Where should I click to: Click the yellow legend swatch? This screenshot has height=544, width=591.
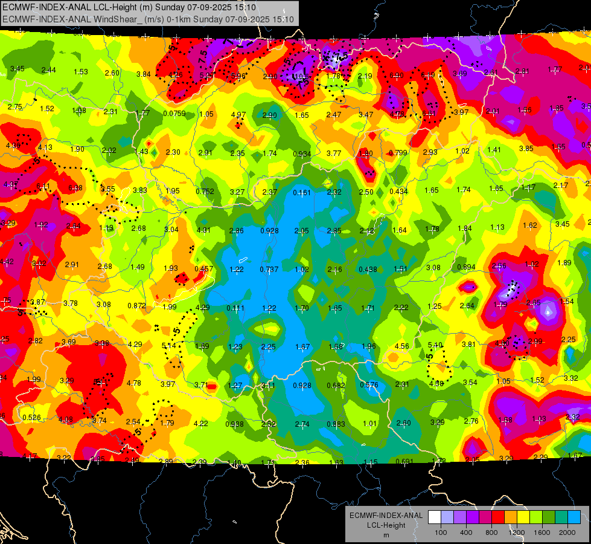pyautogui.click(x=523, y=517)
